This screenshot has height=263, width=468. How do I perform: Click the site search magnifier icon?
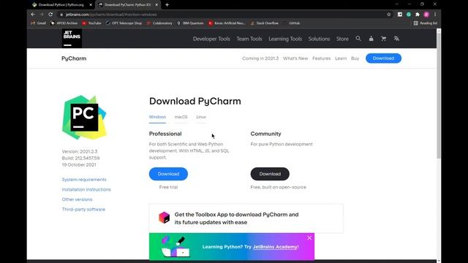coord(358,39)
